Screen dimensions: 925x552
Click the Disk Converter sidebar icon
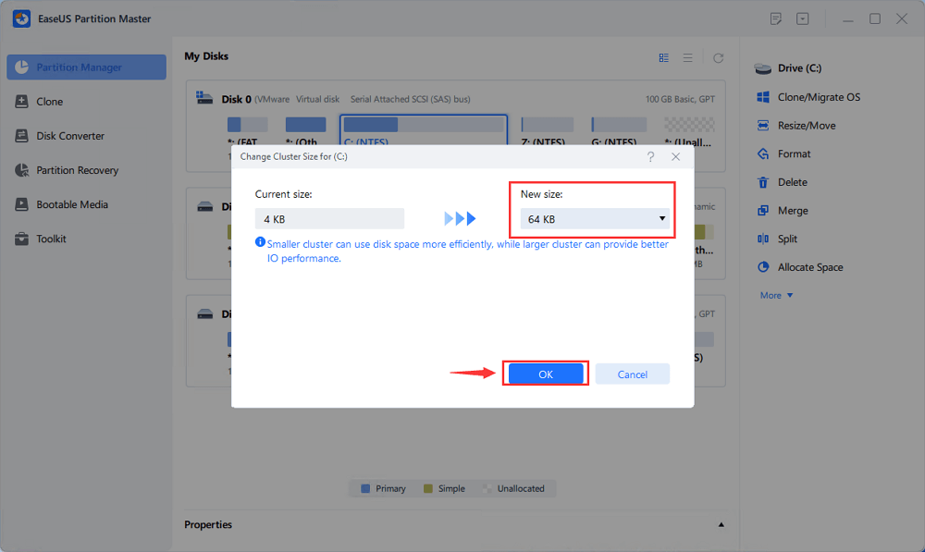point(21,136)
